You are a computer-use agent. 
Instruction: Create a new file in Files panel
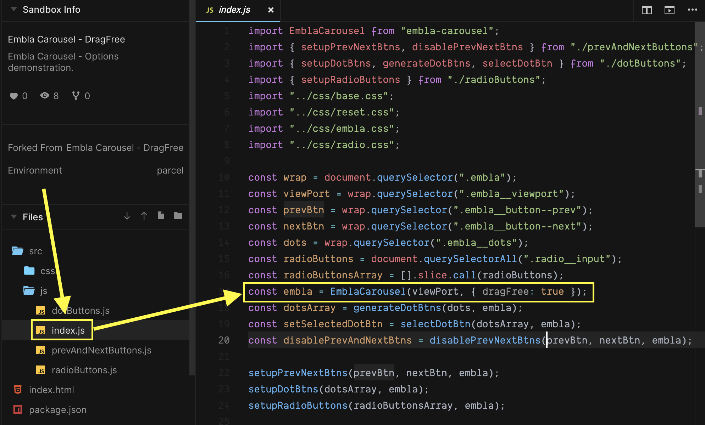pos(161,216)
